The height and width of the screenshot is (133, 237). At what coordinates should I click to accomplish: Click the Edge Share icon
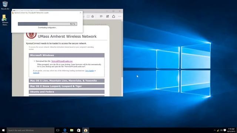114,16
